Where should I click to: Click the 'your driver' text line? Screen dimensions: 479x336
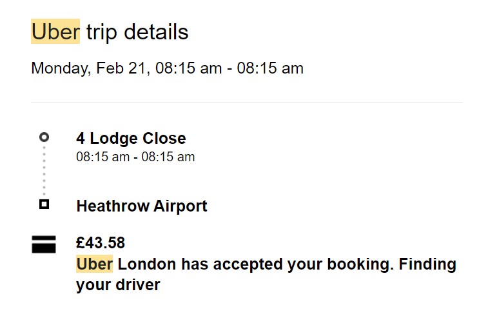tap(118, 285)
